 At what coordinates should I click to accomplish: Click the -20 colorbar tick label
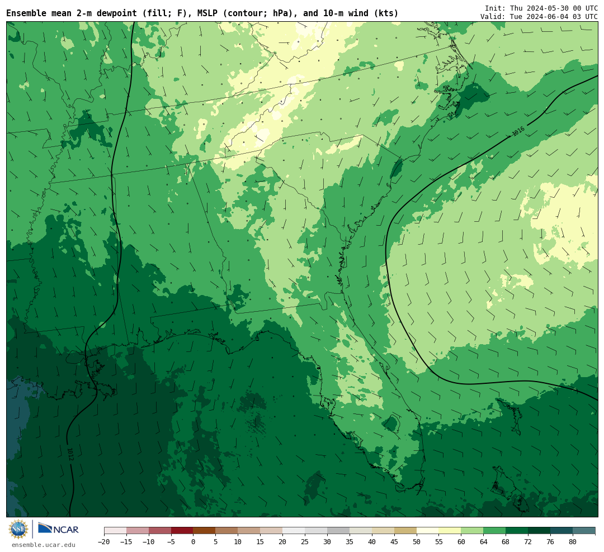[x=104, y=541]
